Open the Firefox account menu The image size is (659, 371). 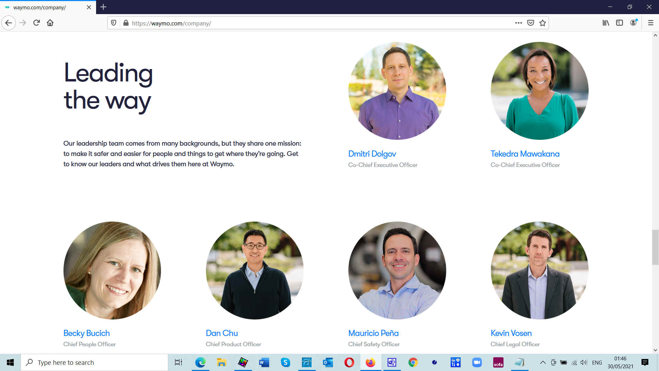coord(634,23)
